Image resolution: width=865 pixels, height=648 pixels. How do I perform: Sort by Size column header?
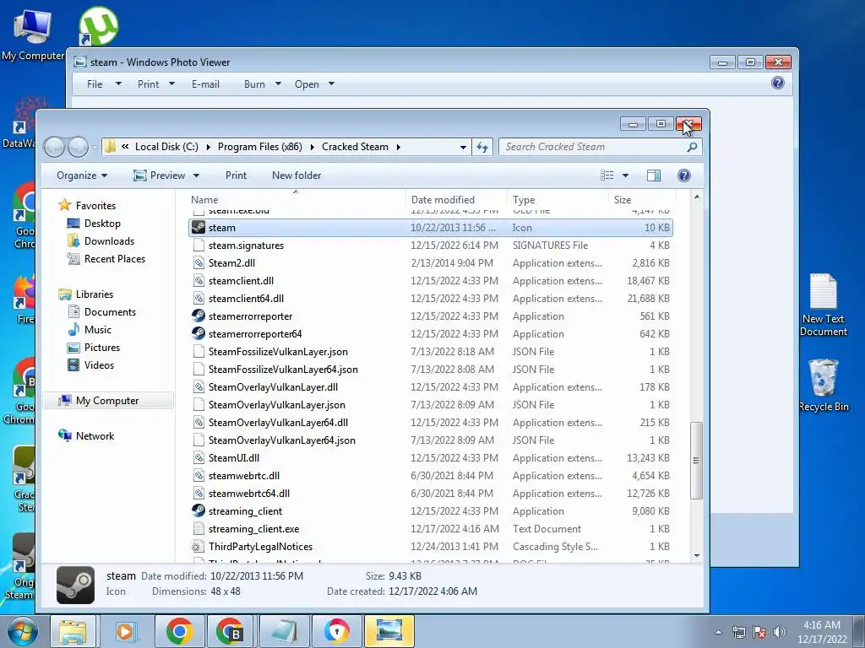point(642,199)
